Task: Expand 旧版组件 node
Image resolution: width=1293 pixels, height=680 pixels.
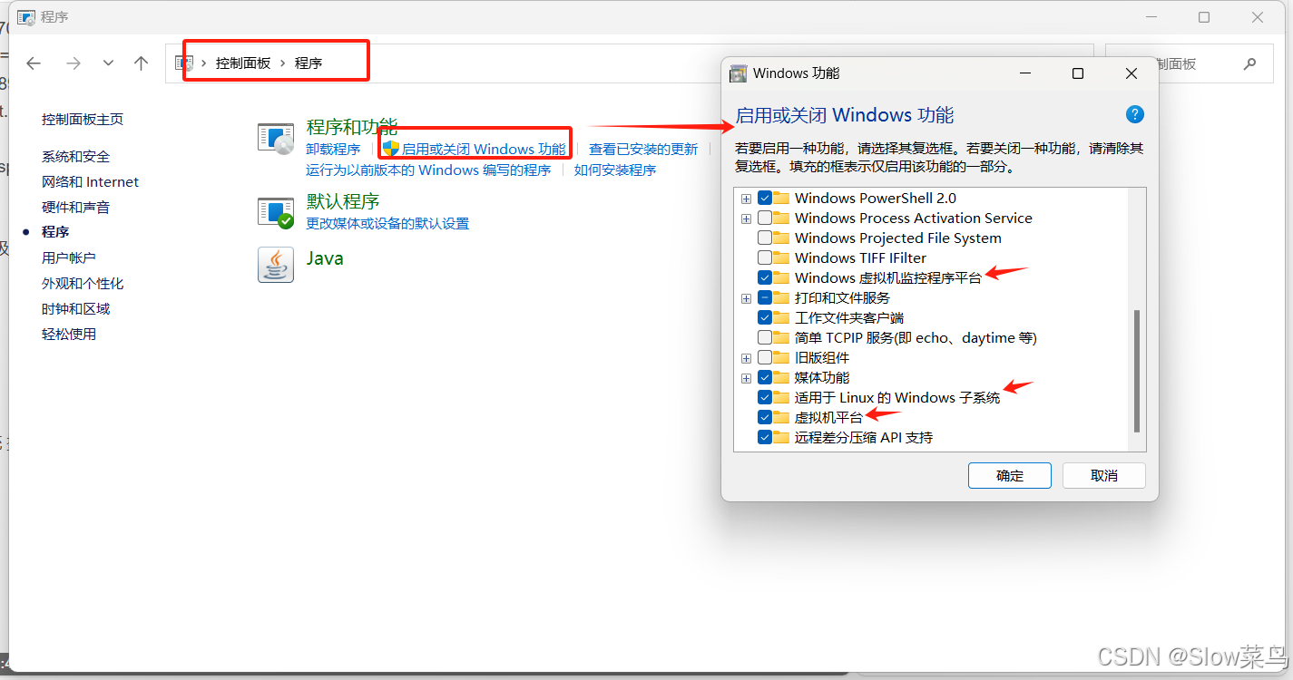Action: click(746, 357)
